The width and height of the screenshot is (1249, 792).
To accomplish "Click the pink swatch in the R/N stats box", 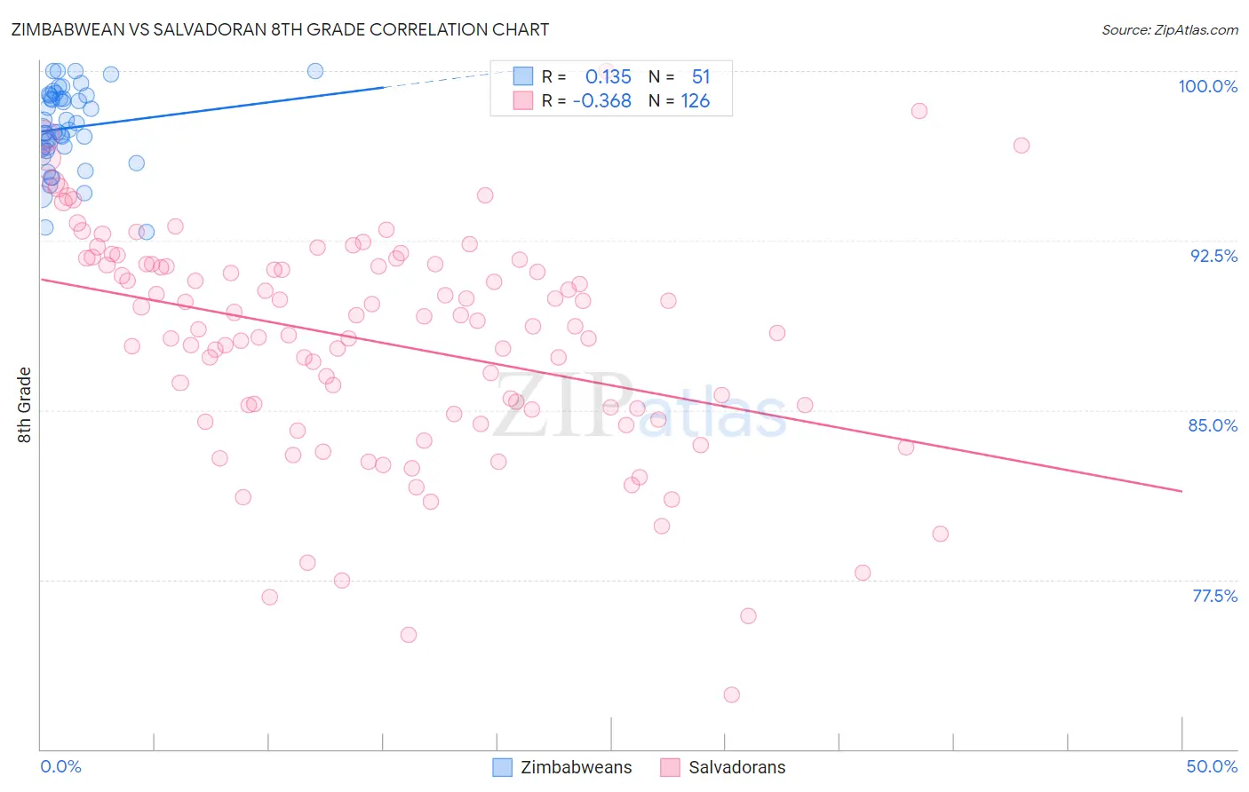I will [x=523, y=100].
